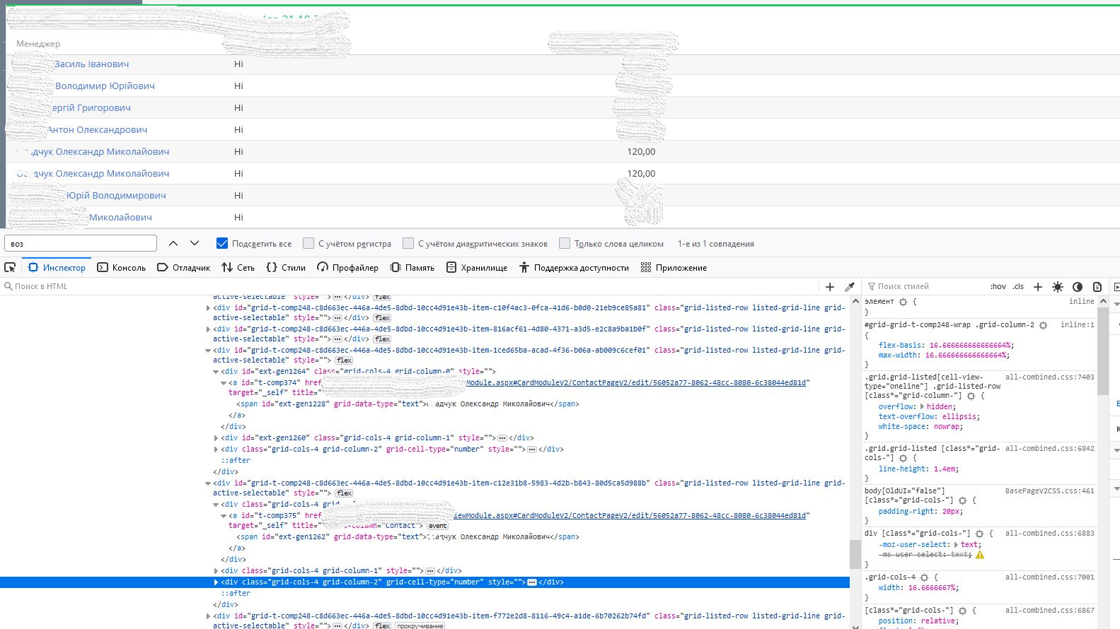Simulate light color scheme with sun icon
The height and width of the screenshot is (629, 1120).
[1058, 286]
